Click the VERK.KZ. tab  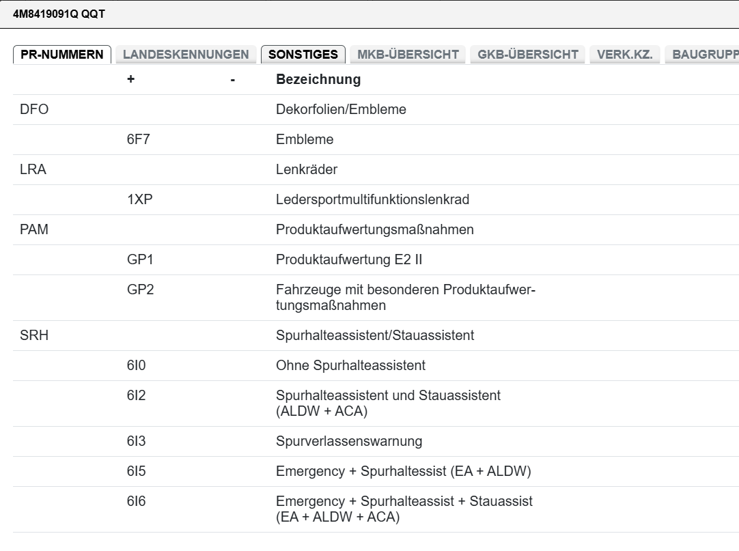(624, 55)
